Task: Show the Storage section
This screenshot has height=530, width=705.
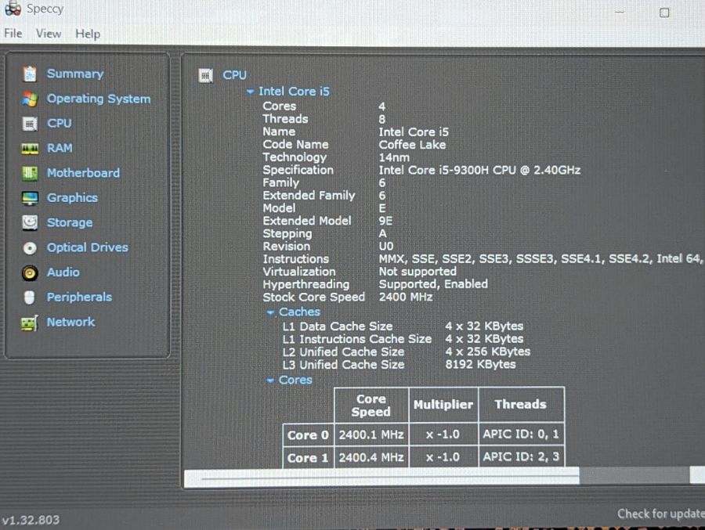Action: [x=70, y=222]
